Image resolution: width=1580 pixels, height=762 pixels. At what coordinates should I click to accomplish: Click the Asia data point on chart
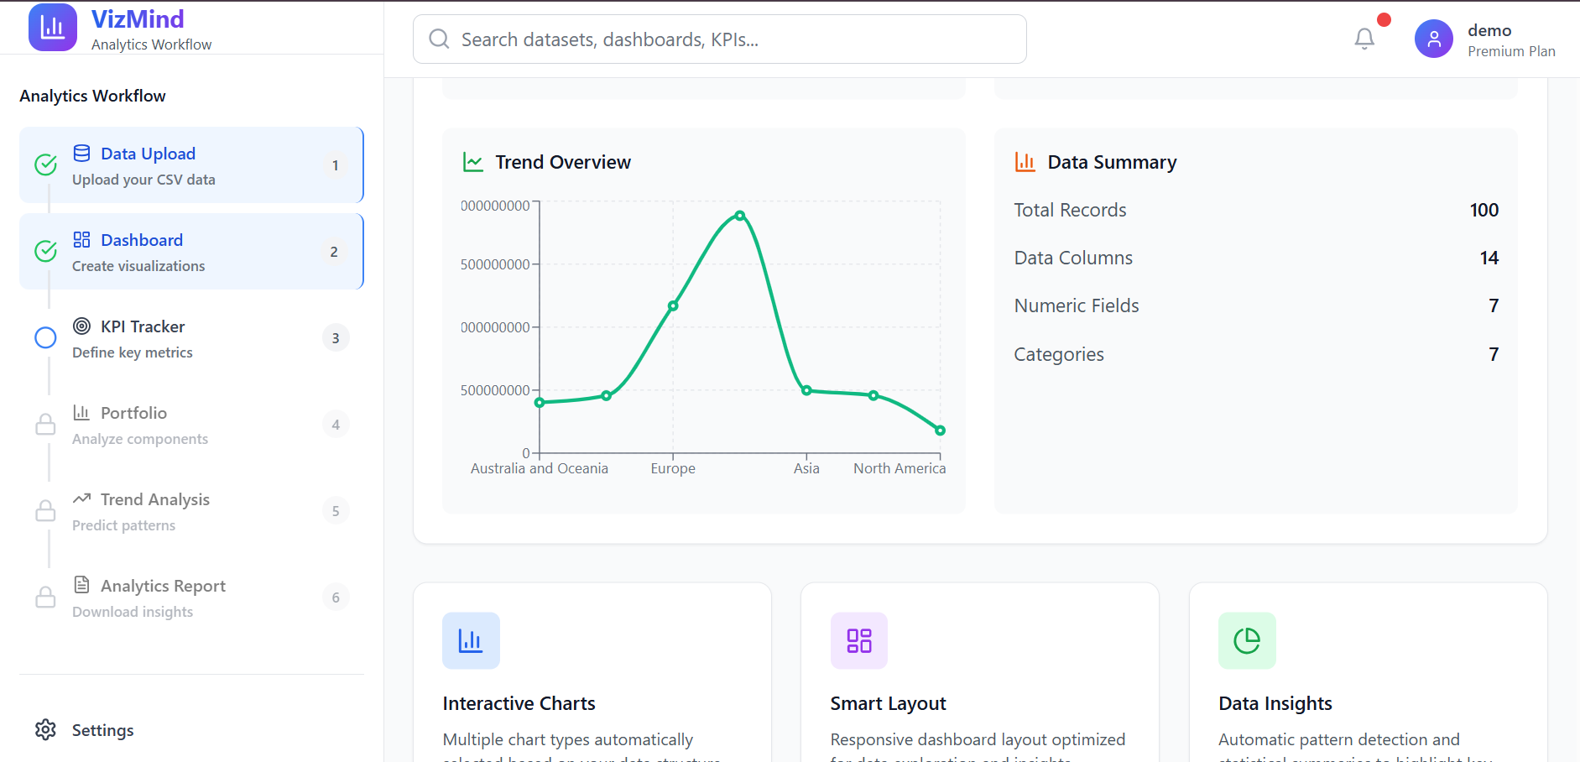[x=806, y=390]
